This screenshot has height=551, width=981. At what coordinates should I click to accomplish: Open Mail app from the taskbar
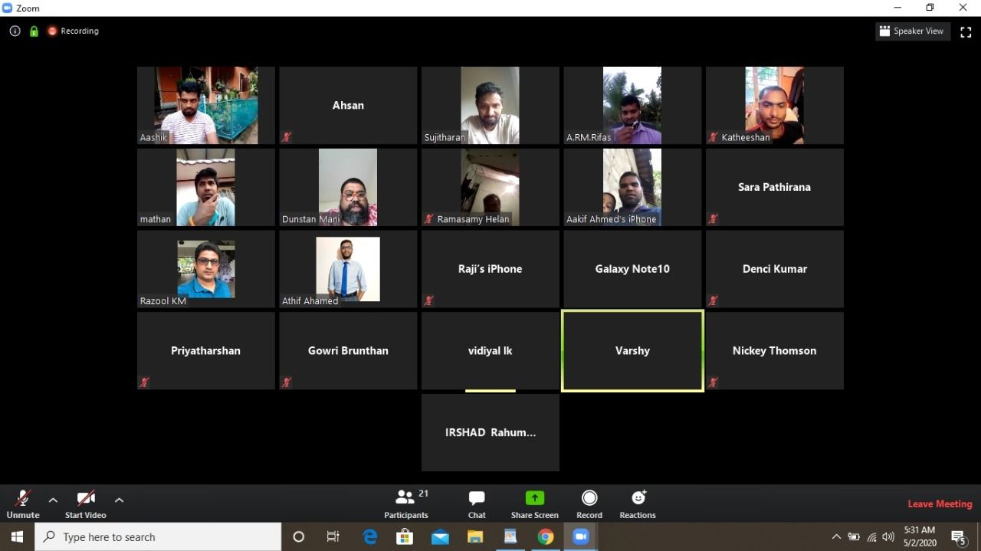pyautogui.click(x=440, y=537)
